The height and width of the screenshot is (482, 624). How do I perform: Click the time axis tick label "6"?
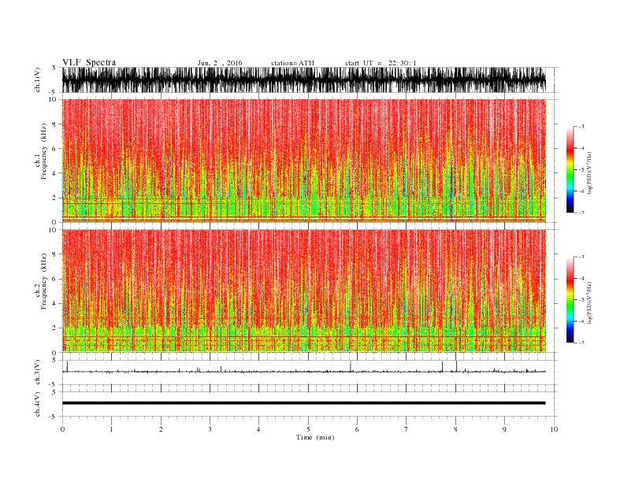pyautogui.click(x=357, y=429)
